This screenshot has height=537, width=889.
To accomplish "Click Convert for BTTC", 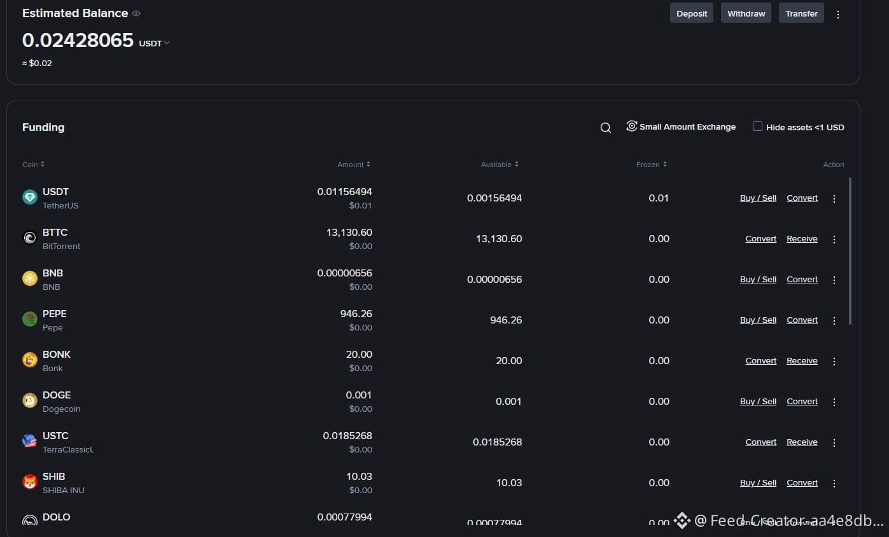I will click(x=761, y=239).
